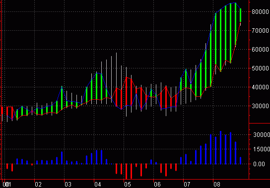Select the 05 year marker on the time axis

click(128, 185)
